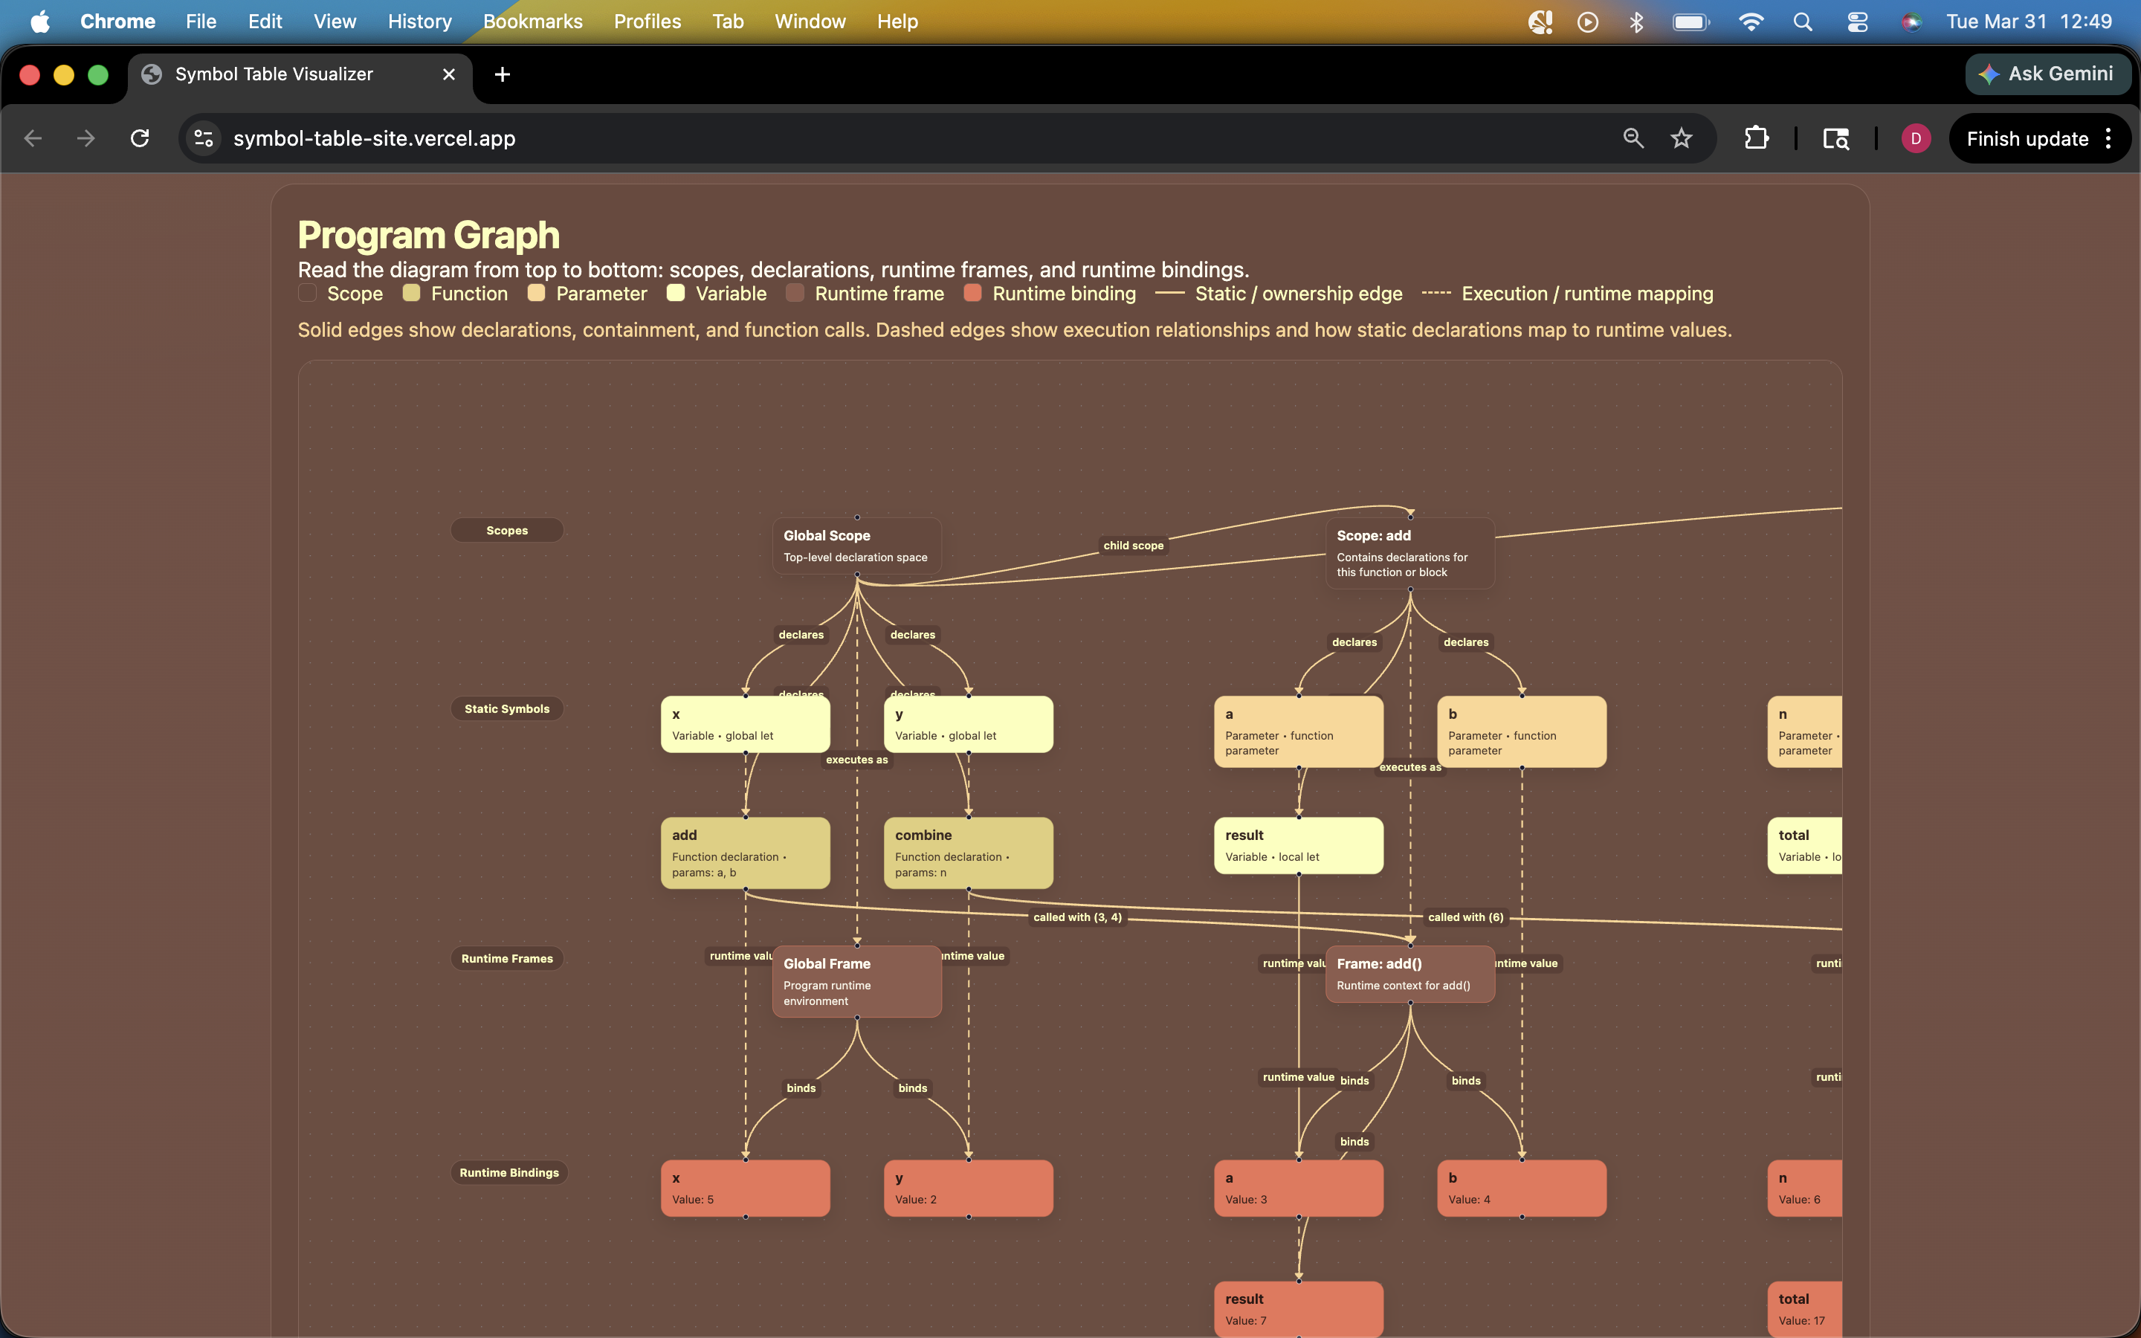
Task: Click the Runtime binding legend swatch
Action: (x=972, y=293)
